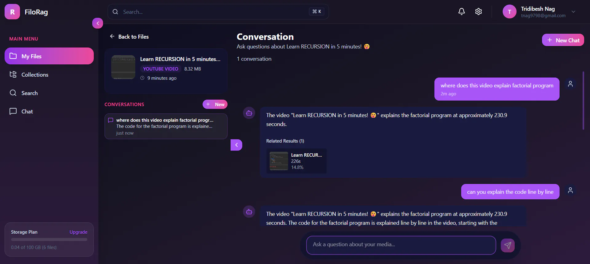The width and height of the screenshot is (590, 264).
Task: Click the Learn RECURSION in 5 minutes file title
Action: 180,59
